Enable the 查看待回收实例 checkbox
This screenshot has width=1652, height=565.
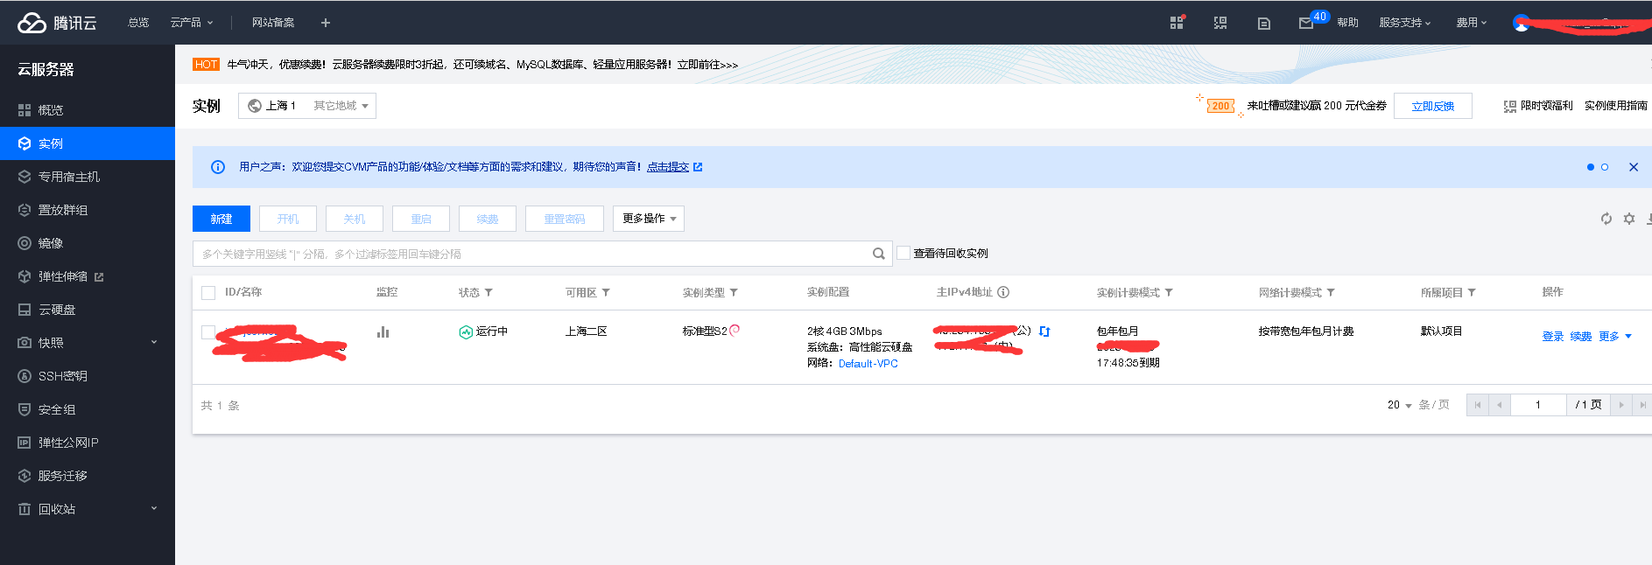pos(903,254)
